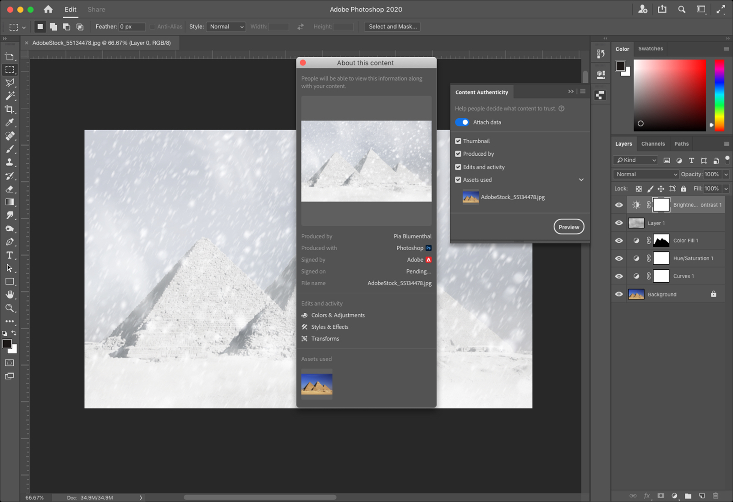Select the Brush tool
The height and width of the screenshot is (502, 733).
[10, 149]
